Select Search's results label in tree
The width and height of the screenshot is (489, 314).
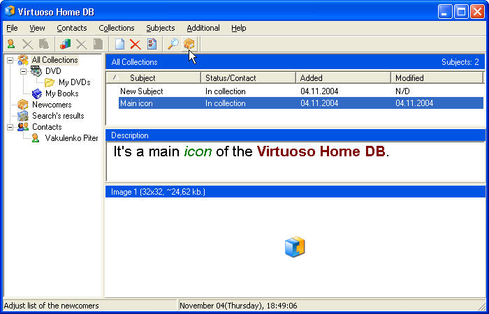point(58,116)
